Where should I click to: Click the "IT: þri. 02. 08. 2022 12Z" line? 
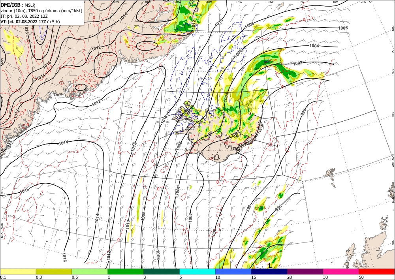pos(24,16)
